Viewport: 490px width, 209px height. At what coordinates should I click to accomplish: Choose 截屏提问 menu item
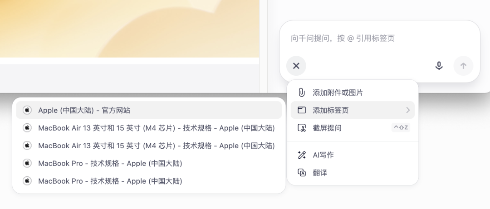coord(353,128)
